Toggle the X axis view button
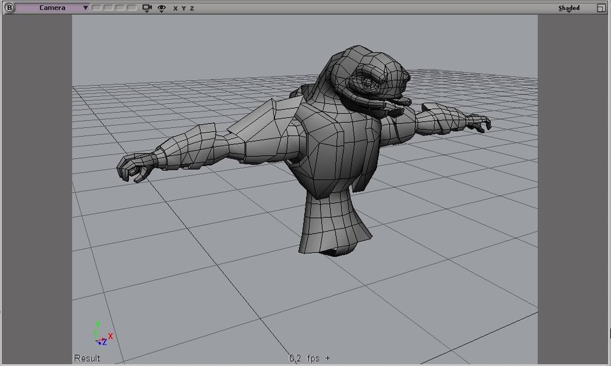This screenshot has width=611, height=366. tap(175, 8)
